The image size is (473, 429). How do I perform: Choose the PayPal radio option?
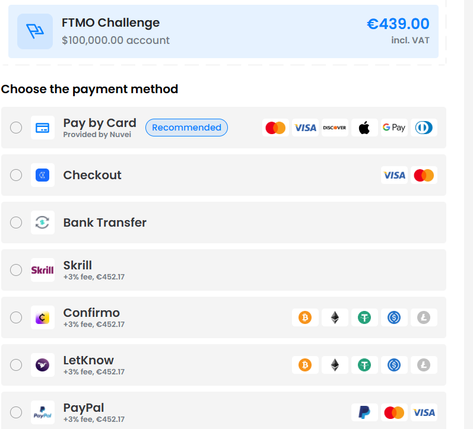pos(16,412)
